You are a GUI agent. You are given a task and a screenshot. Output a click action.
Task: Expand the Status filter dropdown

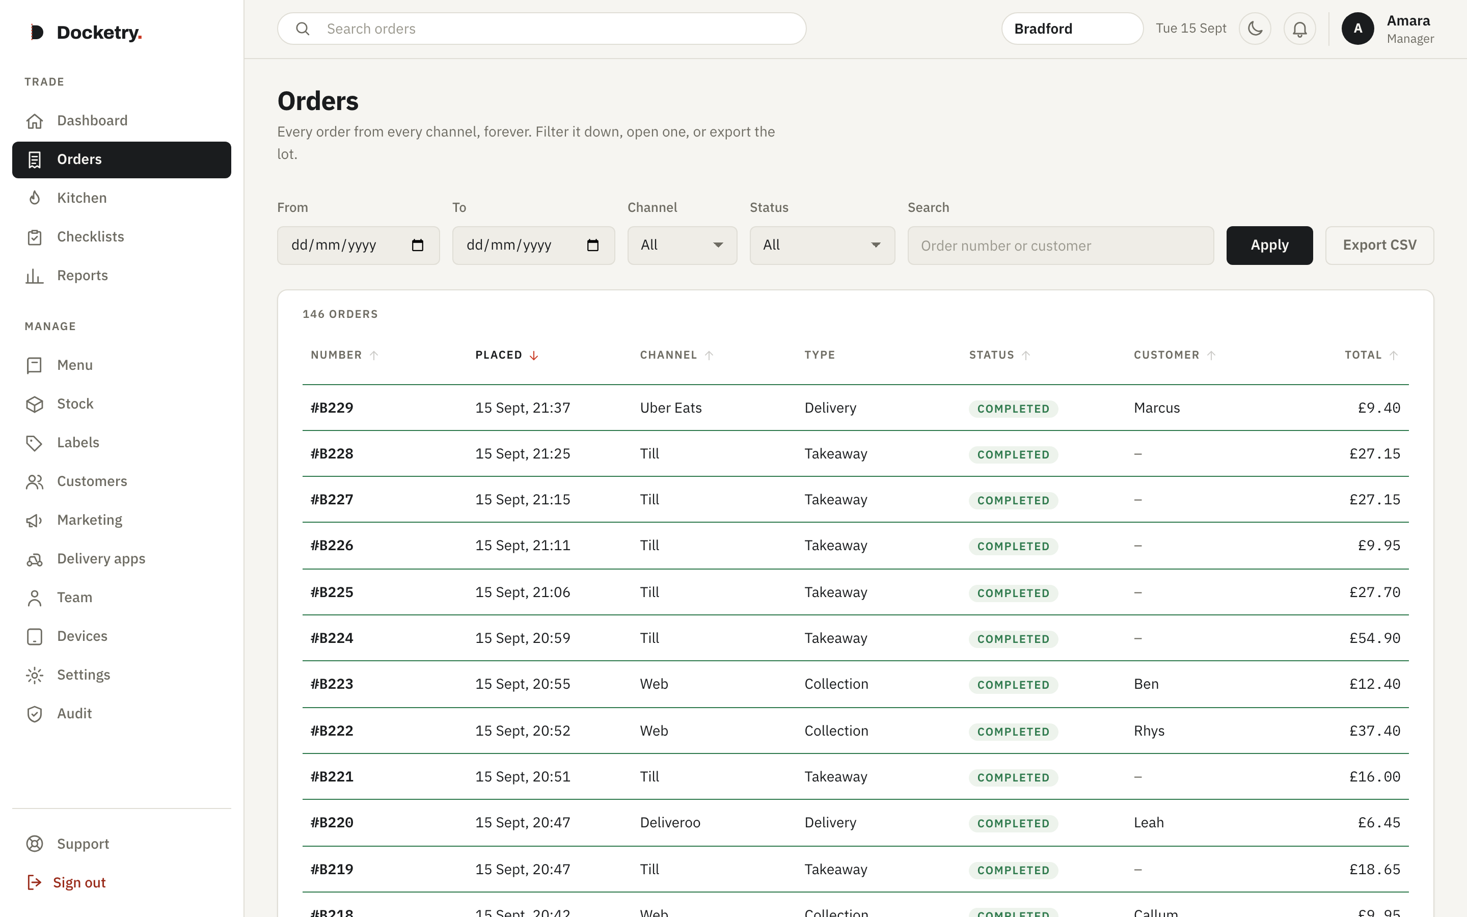coord(822,245)
